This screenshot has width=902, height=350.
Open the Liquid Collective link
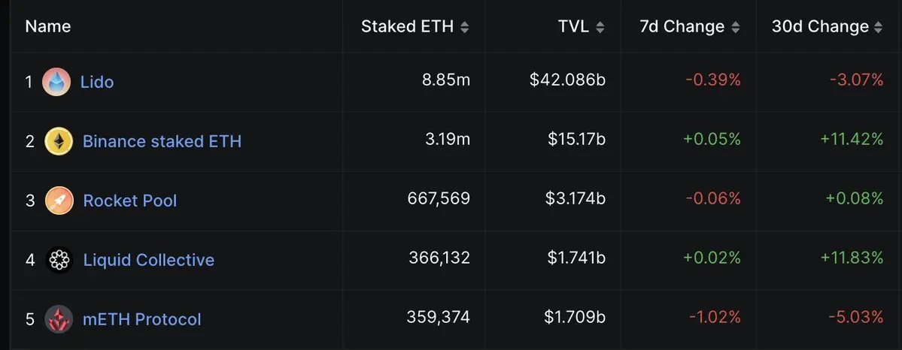click(x=149, y=260)
